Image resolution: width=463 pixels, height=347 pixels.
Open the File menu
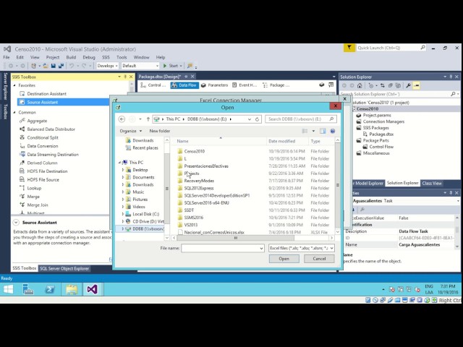7,57
